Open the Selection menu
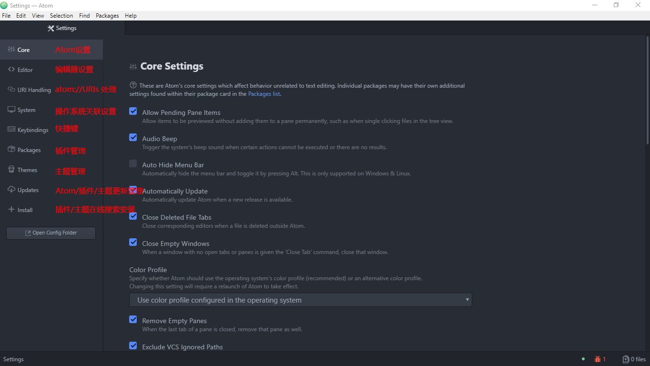Image resolution: width=650 pixels, height=366 pixels. pyautogui.click(x=61, y=16)
